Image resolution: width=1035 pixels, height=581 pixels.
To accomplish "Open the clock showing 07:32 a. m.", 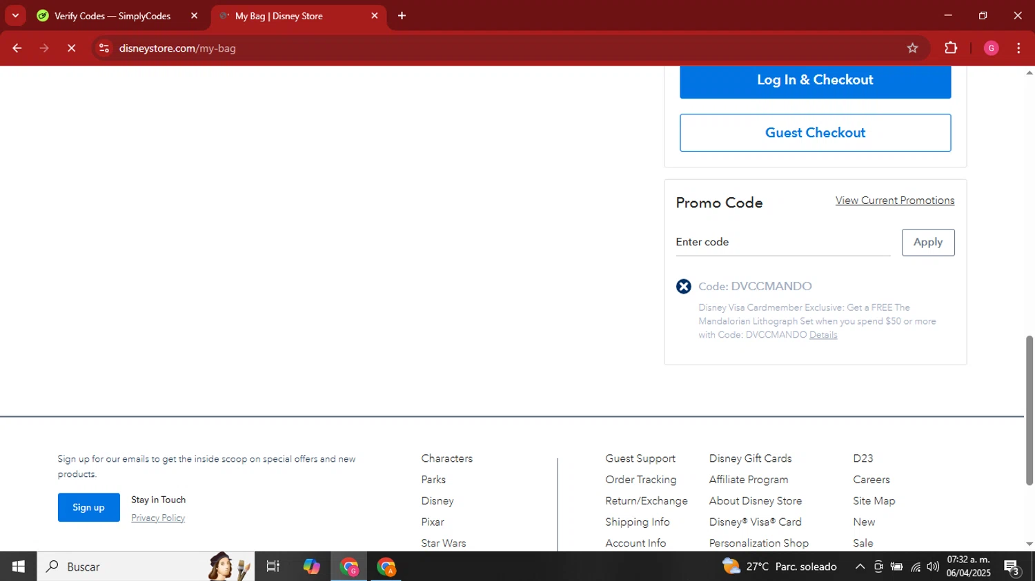I will 968,567.
